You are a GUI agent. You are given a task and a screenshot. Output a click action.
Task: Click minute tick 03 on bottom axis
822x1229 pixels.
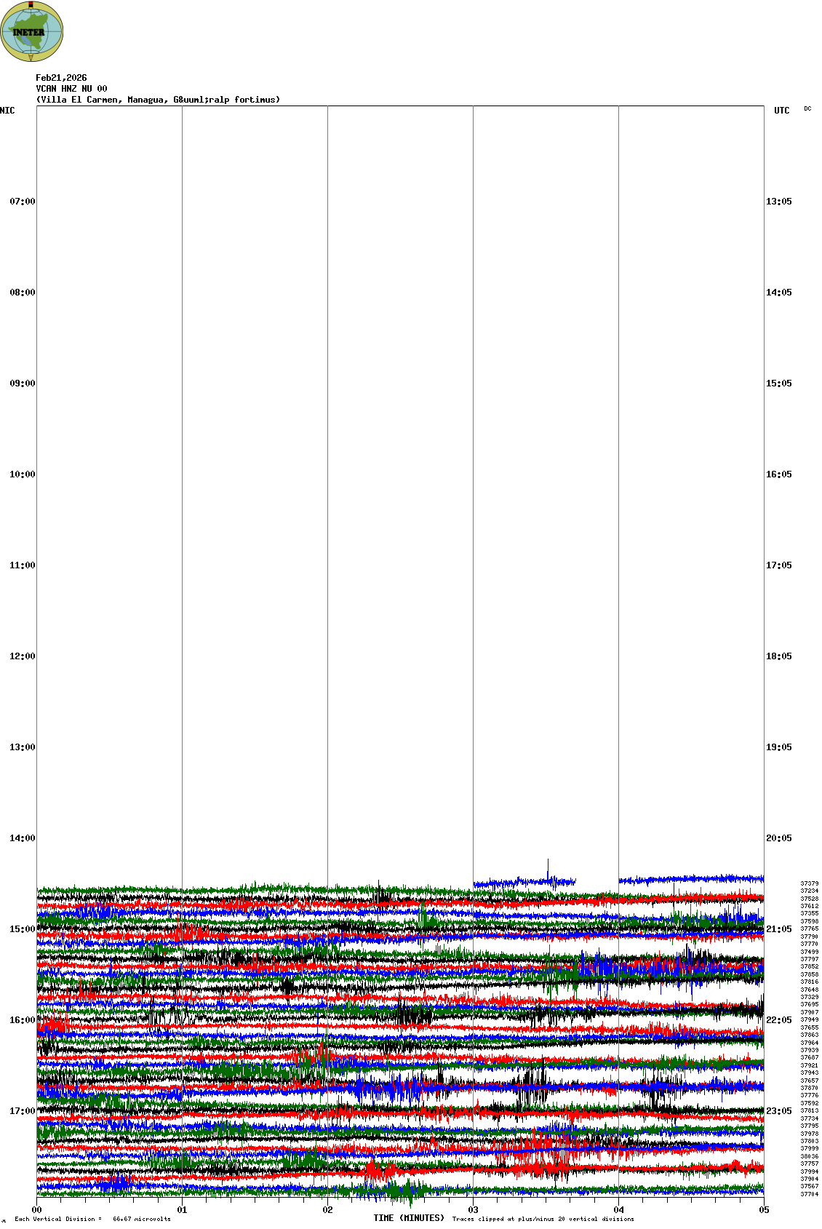tap(473, 1210)
